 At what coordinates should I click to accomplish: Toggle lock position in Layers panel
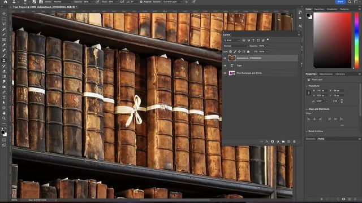click(x=239, y=51)
